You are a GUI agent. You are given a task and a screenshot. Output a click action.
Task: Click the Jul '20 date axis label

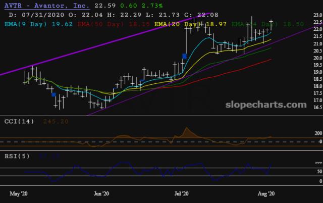tap(182, 193)
